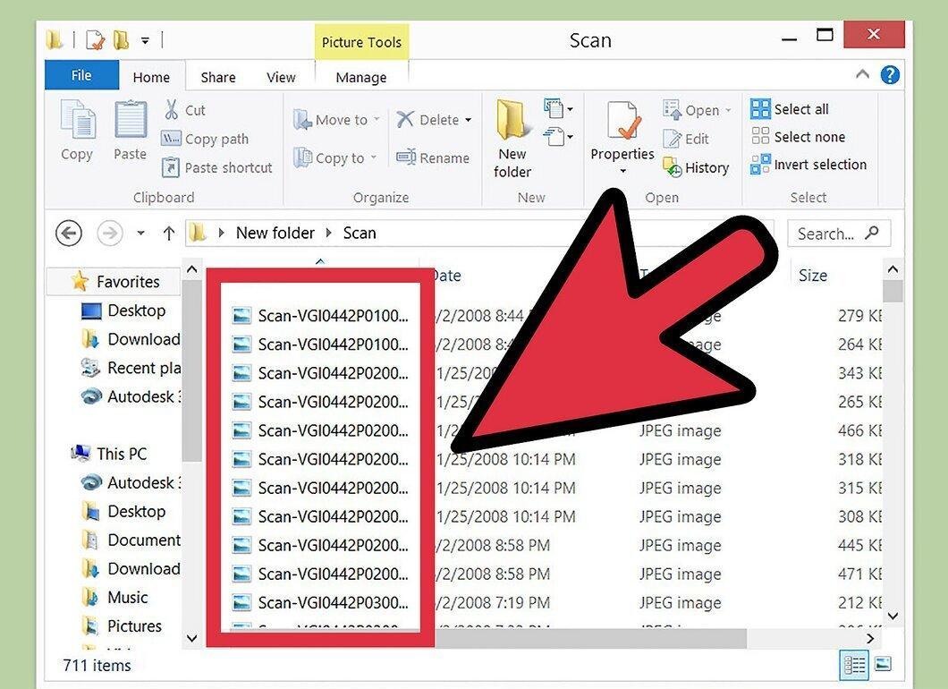The height and width of the screenshot is (689, 948).
Task: Click Invert selection in Select group
Action: 808,165
